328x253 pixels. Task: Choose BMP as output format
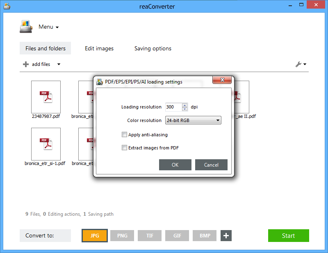pos(205,236)
